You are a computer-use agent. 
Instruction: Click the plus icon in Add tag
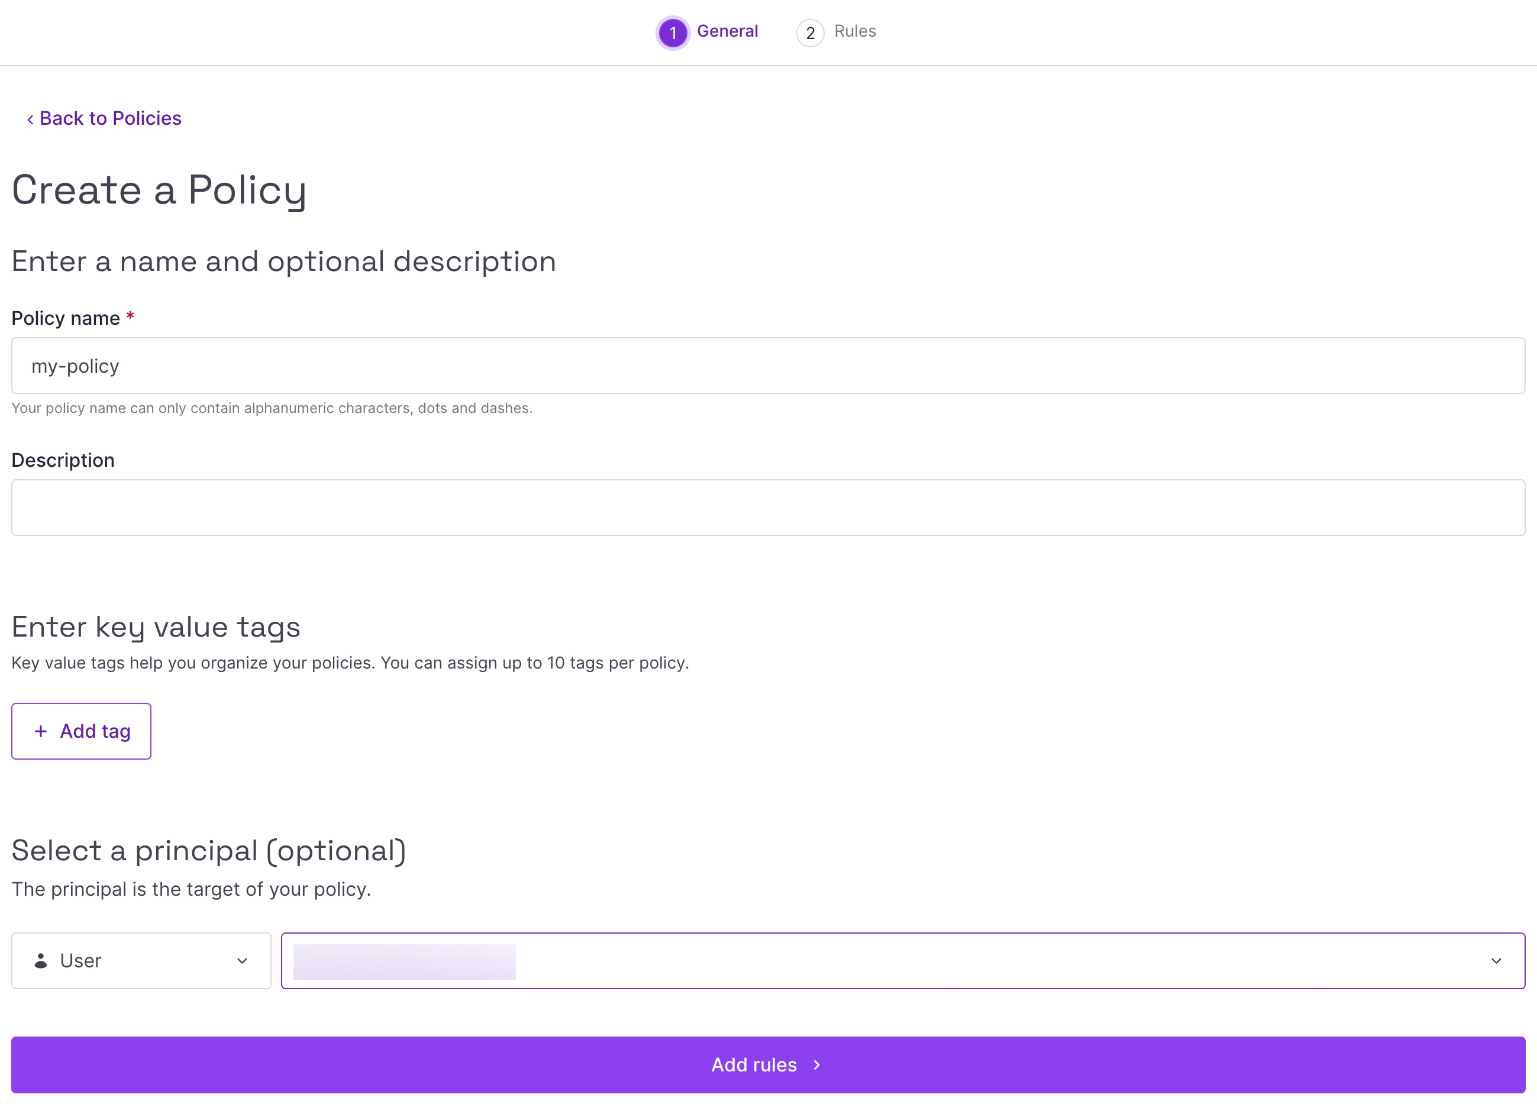(41, 731)
